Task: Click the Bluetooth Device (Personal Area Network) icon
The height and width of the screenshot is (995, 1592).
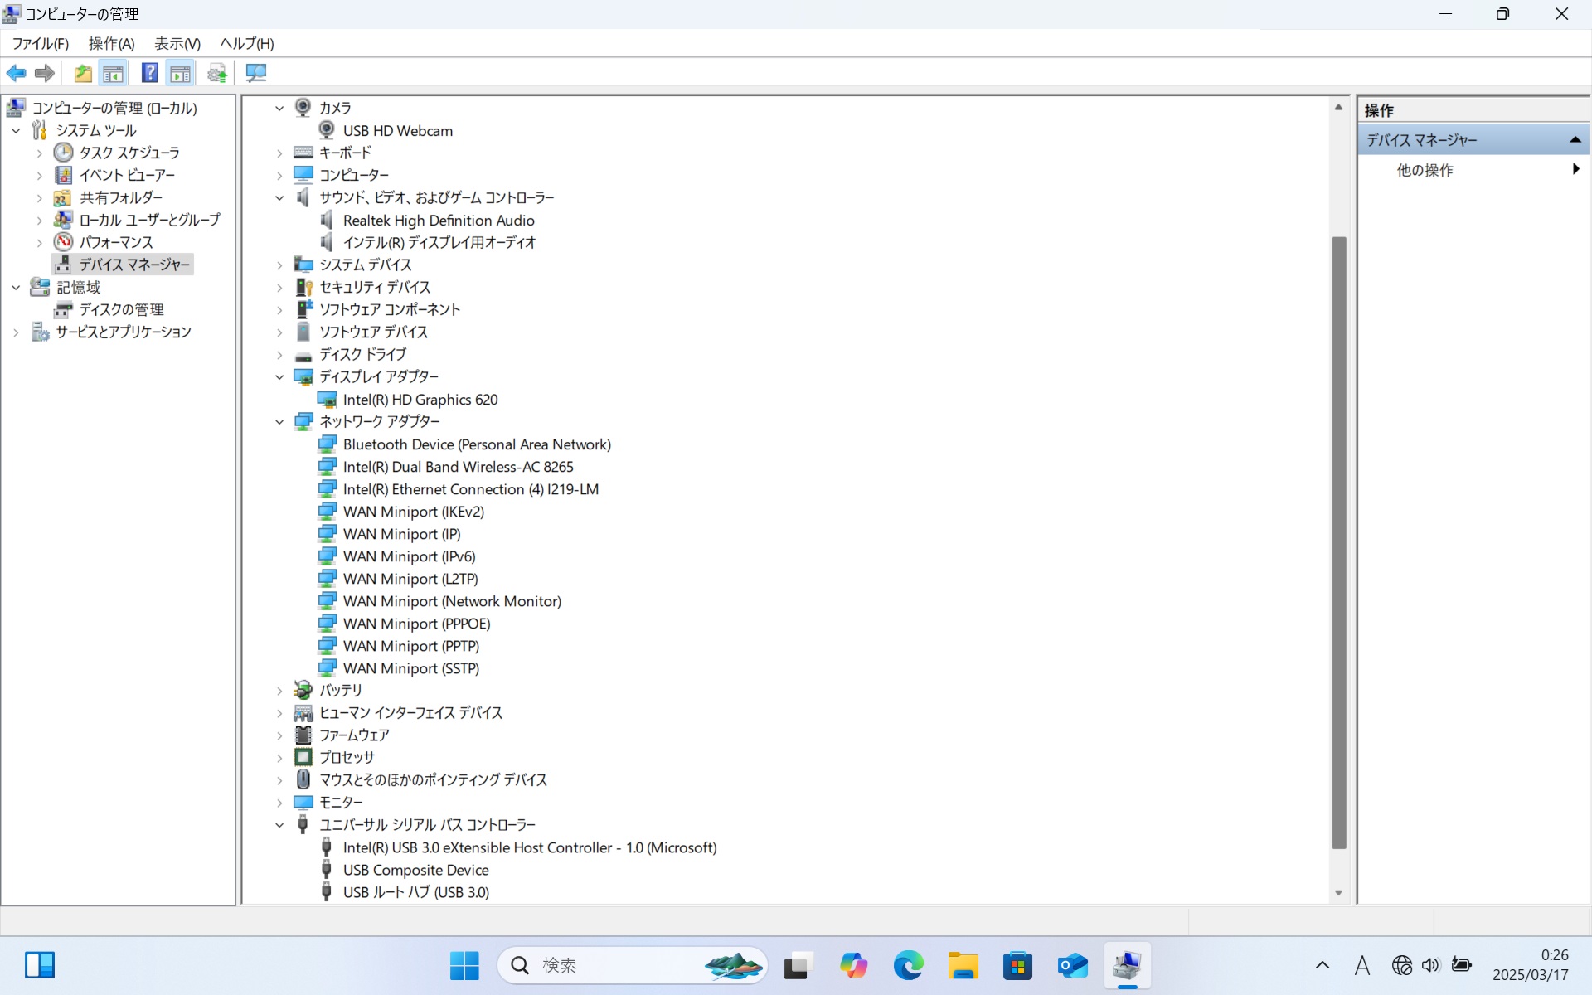Action: pos(328,444)
